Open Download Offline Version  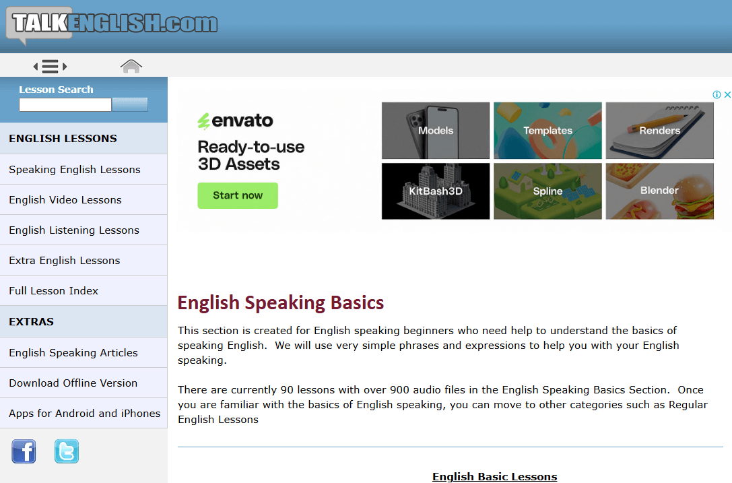[x=84, y=383]
